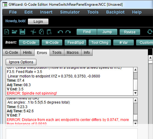Redo the edit with the arrow icon

(x=68, y=32)
